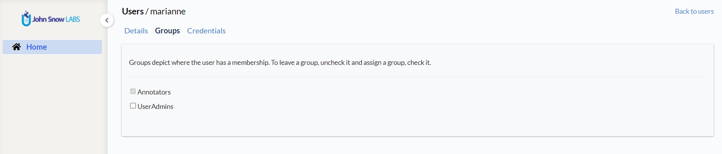Click the divider line under the description
722x154 pixels.
[x=418, y=77]
